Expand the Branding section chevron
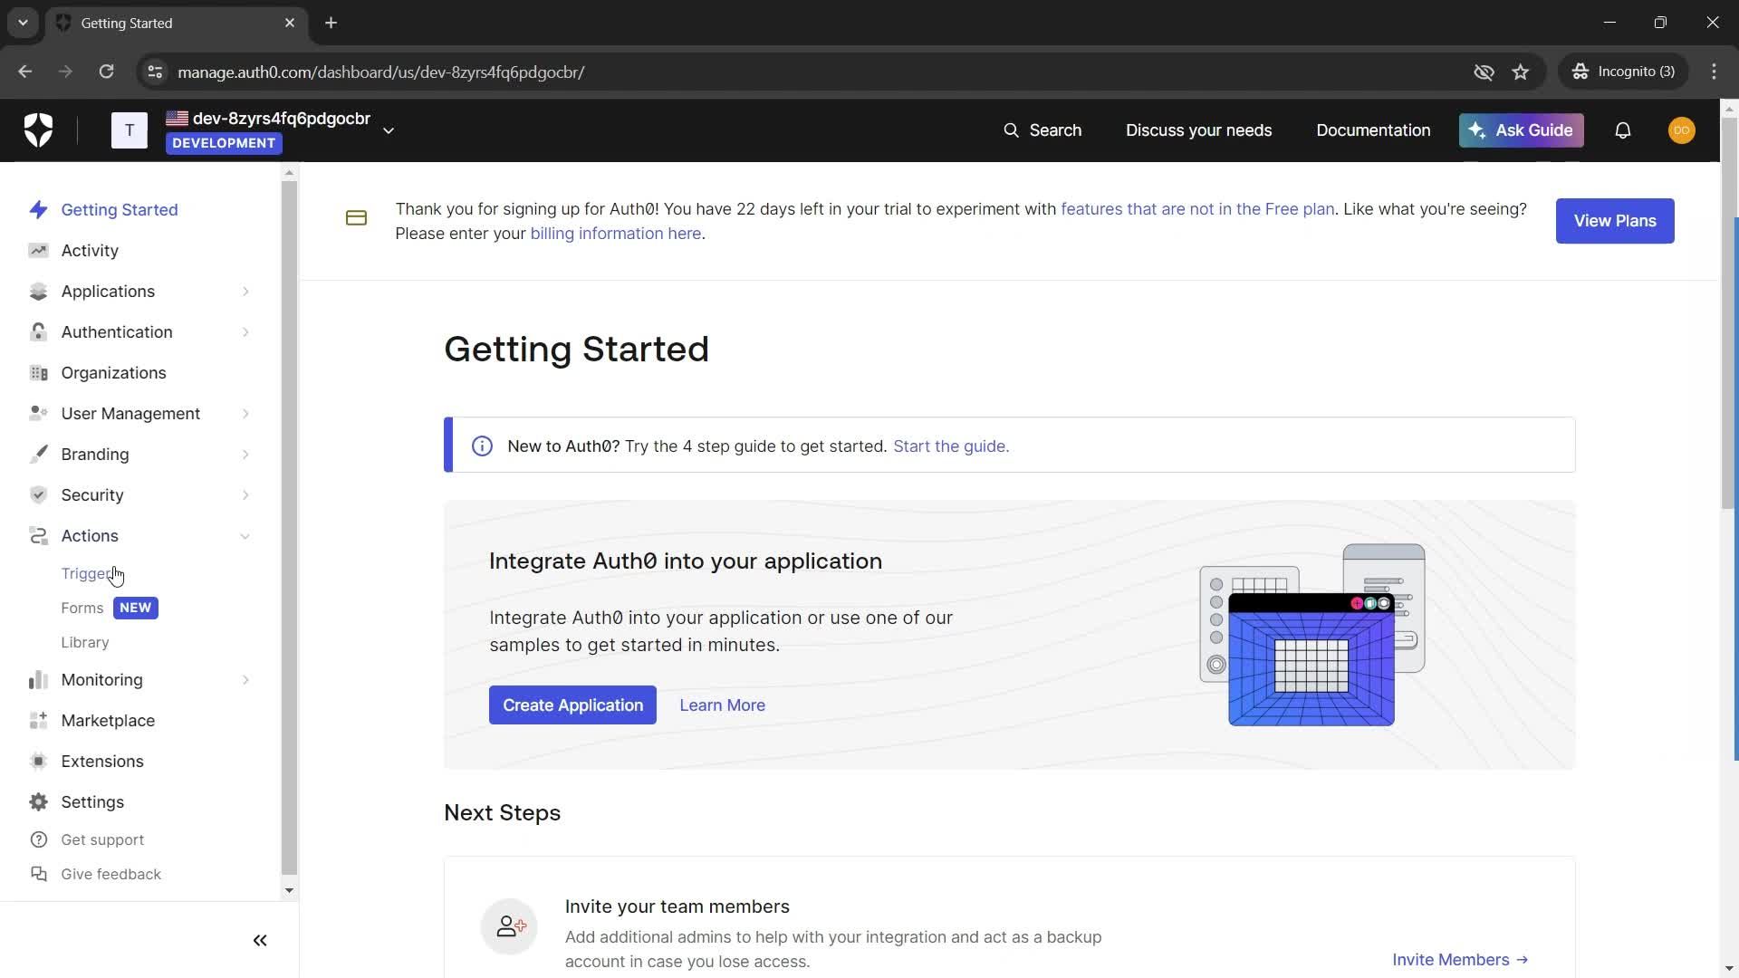 click(x=245, y=455)
